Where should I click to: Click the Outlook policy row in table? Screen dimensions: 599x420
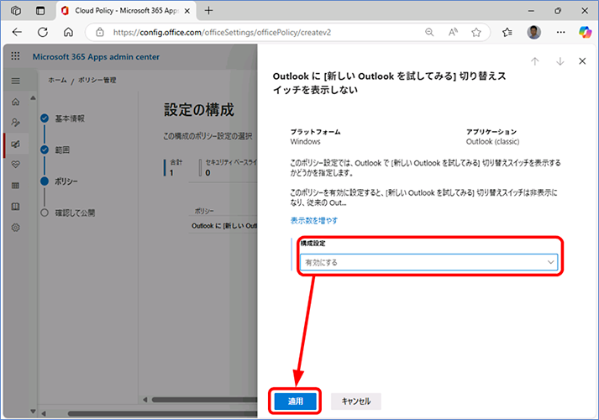tap(223, 226)
